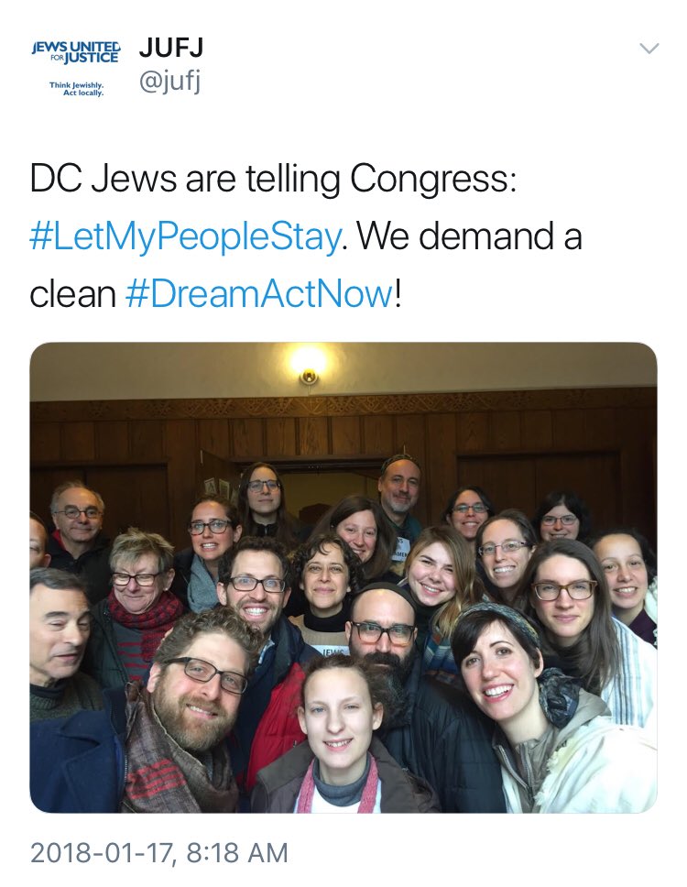Click the "JEWS UNITED" logo wordmark
The height and width of the screenshot is (887, 687).
[x=76, y=46]
